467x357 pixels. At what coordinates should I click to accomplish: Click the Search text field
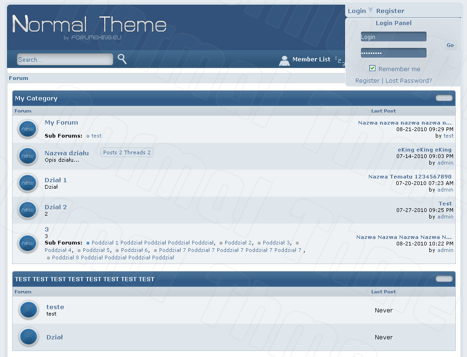coord(65,59)
